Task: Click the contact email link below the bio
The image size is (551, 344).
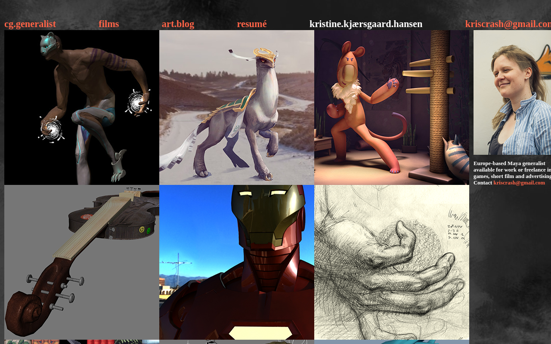Action: [519, 183]
